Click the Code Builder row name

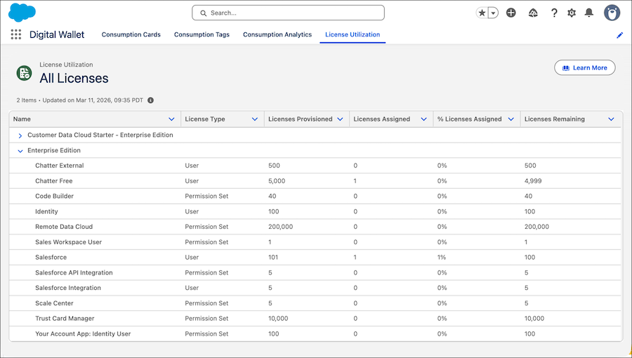point(54,196)
